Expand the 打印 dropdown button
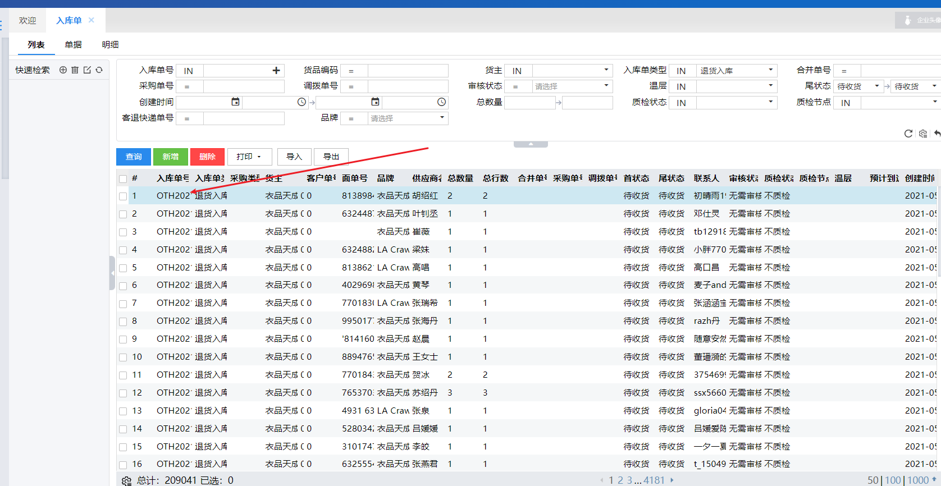The width and height of the screenshot is (941, 486). tap(249, 157)
